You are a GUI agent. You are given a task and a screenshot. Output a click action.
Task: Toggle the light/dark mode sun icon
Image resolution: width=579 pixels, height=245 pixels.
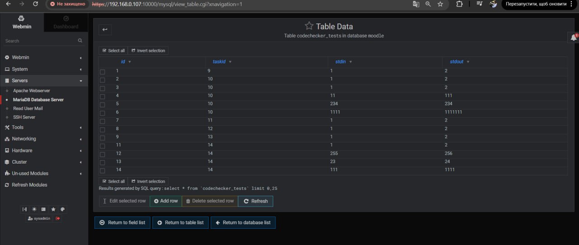tap(34, 209)
